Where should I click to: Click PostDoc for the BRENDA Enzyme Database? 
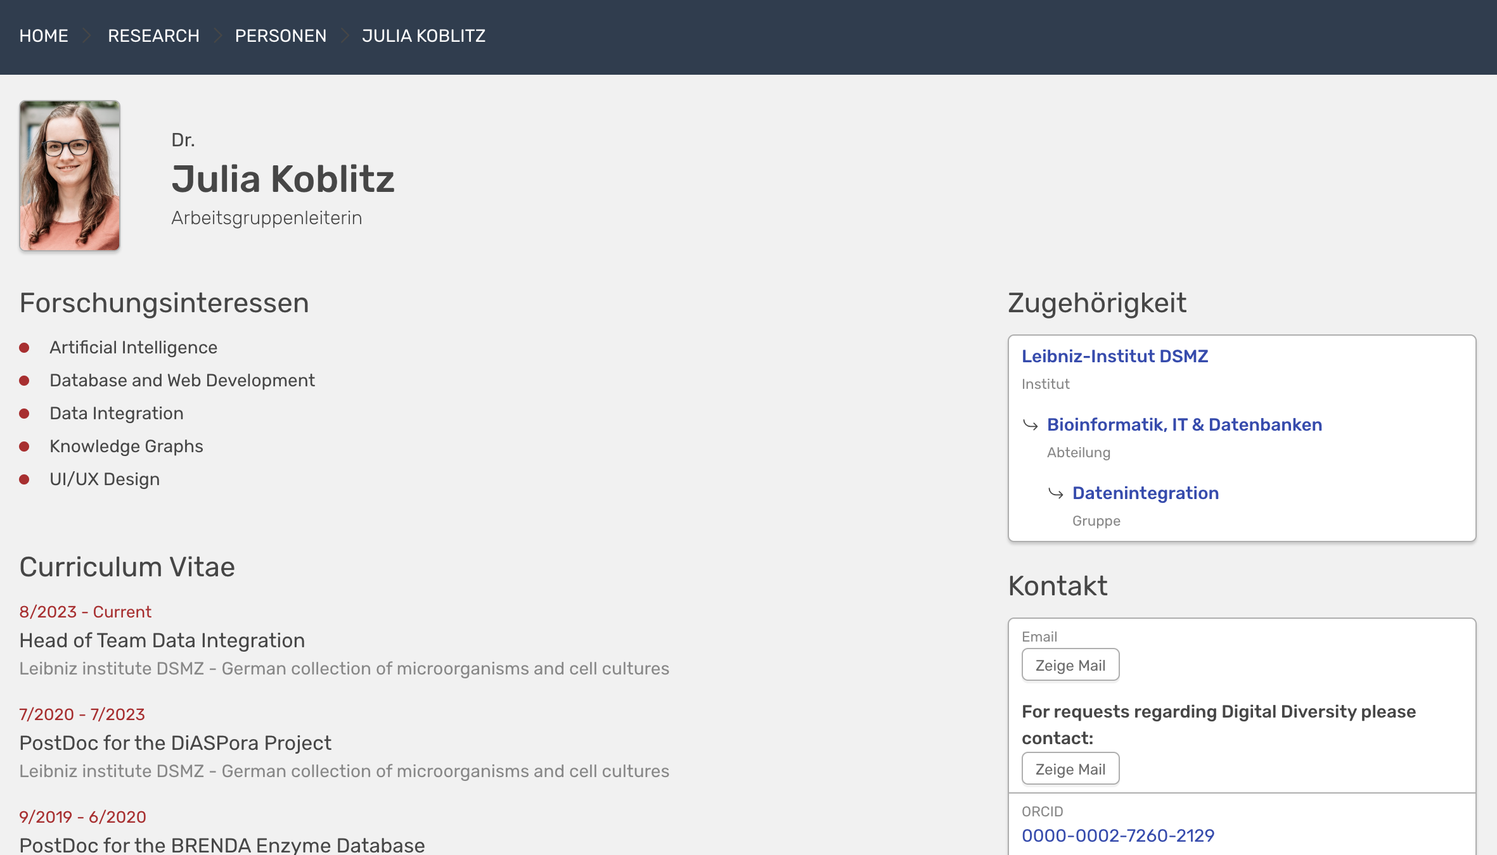tap(222, 845)
